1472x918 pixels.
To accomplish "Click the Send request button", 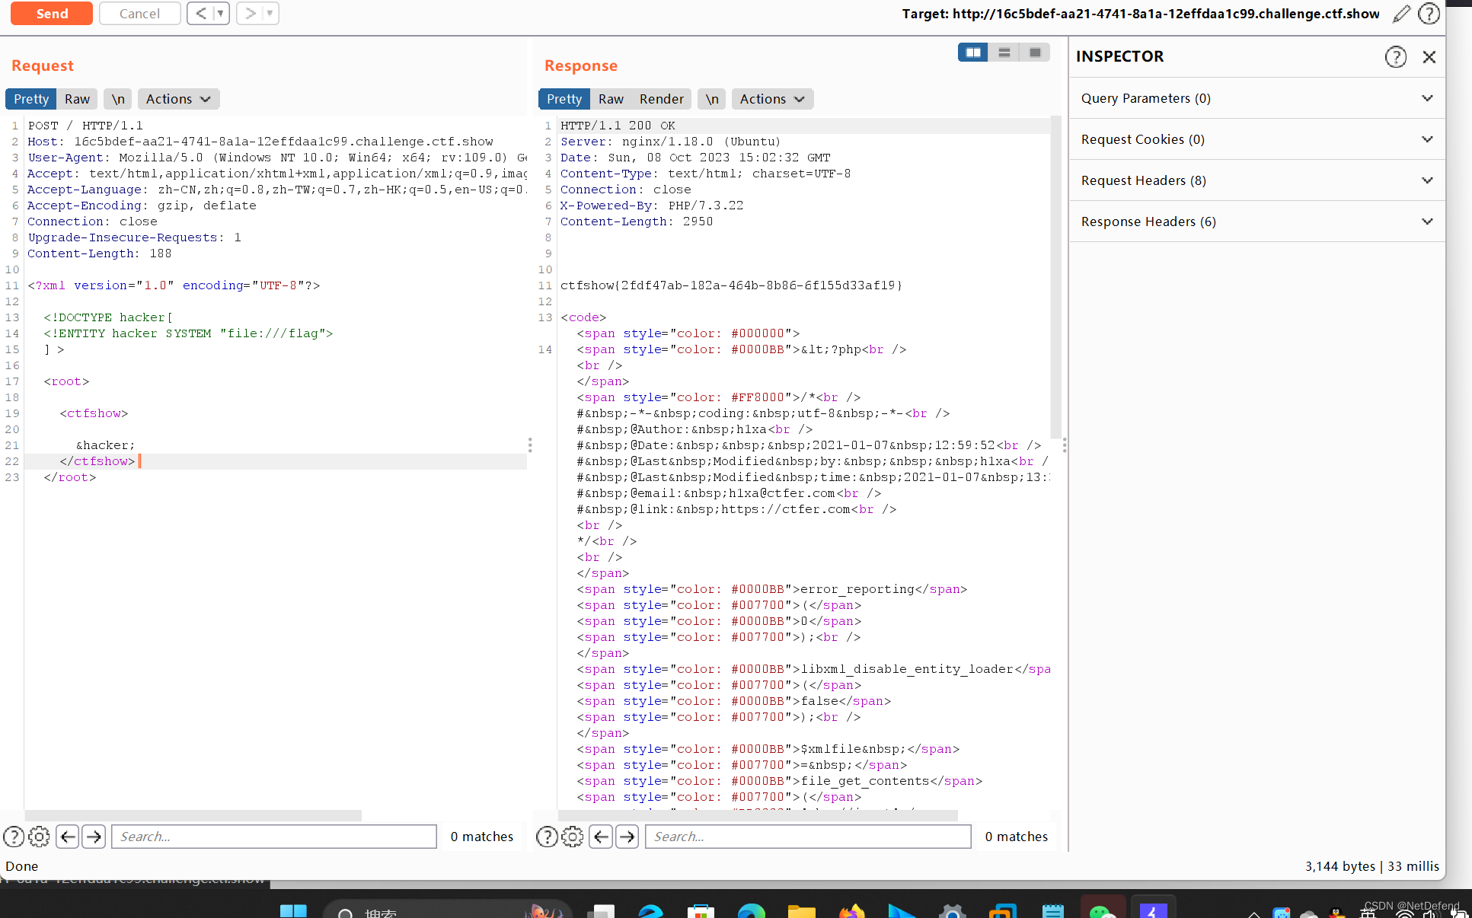I will (52, 14).
